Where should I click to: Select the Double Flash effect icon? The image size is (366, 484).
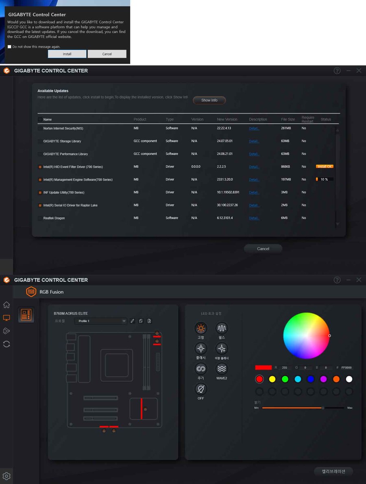click(222, 348)
